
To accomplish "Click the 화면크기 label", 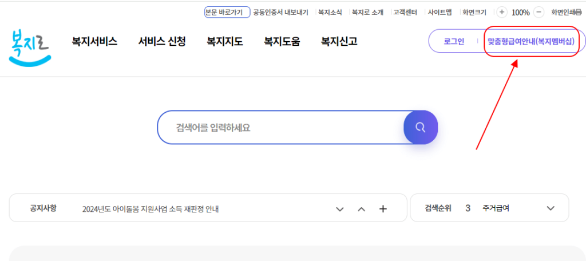I will pyautogui.click(x=474, y=13).
